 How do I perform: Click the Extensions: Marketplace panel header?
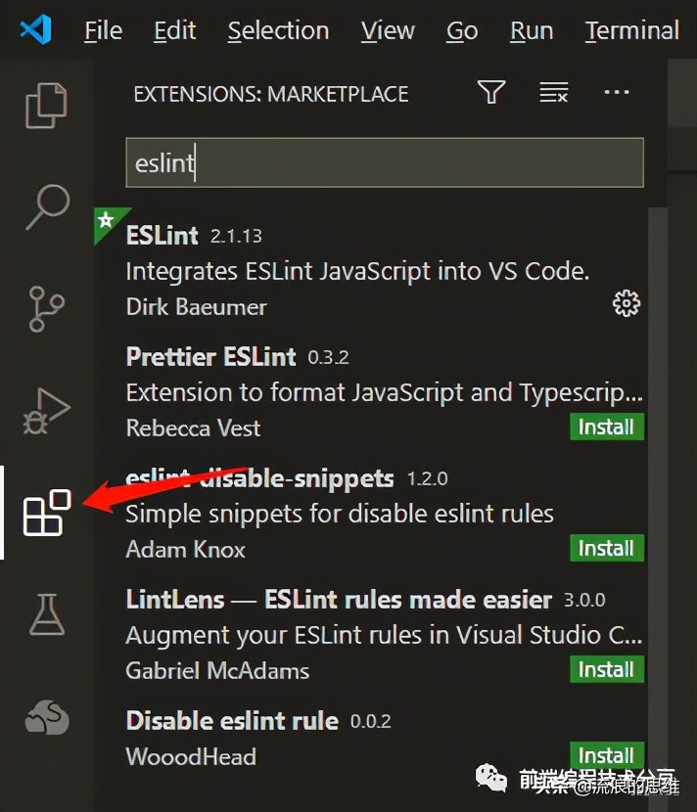271,94
